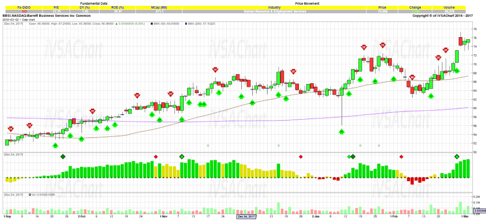
Task: Click the 2 Jan label on the date axis
Action: coord(316,216)
